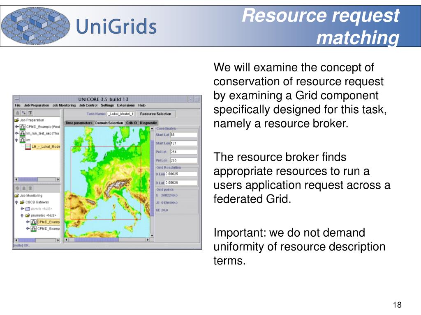Click the lm_run_test_sep job group icon
This screenshot has height=315, width=421.
pos(23,133)
